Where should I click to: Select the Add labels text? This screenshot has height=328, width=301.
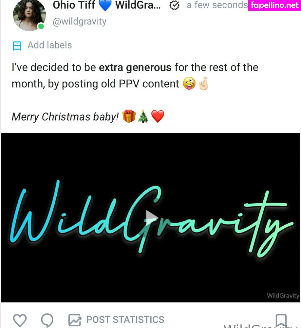click(49, 45)
